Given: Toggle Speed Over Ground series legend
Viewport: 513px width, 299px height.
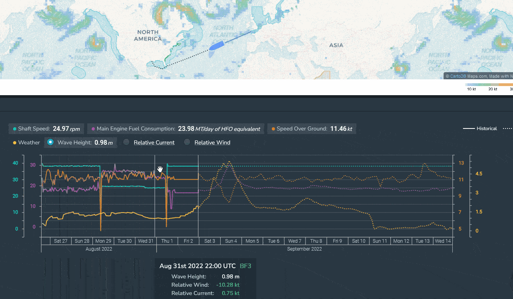Looking at the screenshot, I should [x=312, y=129].
